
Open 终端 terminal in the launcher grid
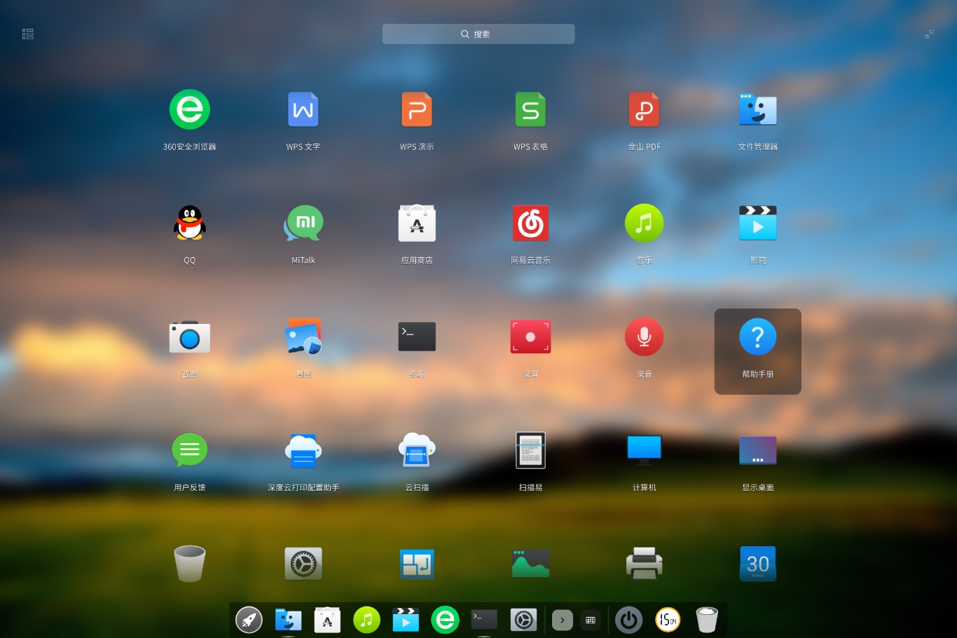(417, 337)
